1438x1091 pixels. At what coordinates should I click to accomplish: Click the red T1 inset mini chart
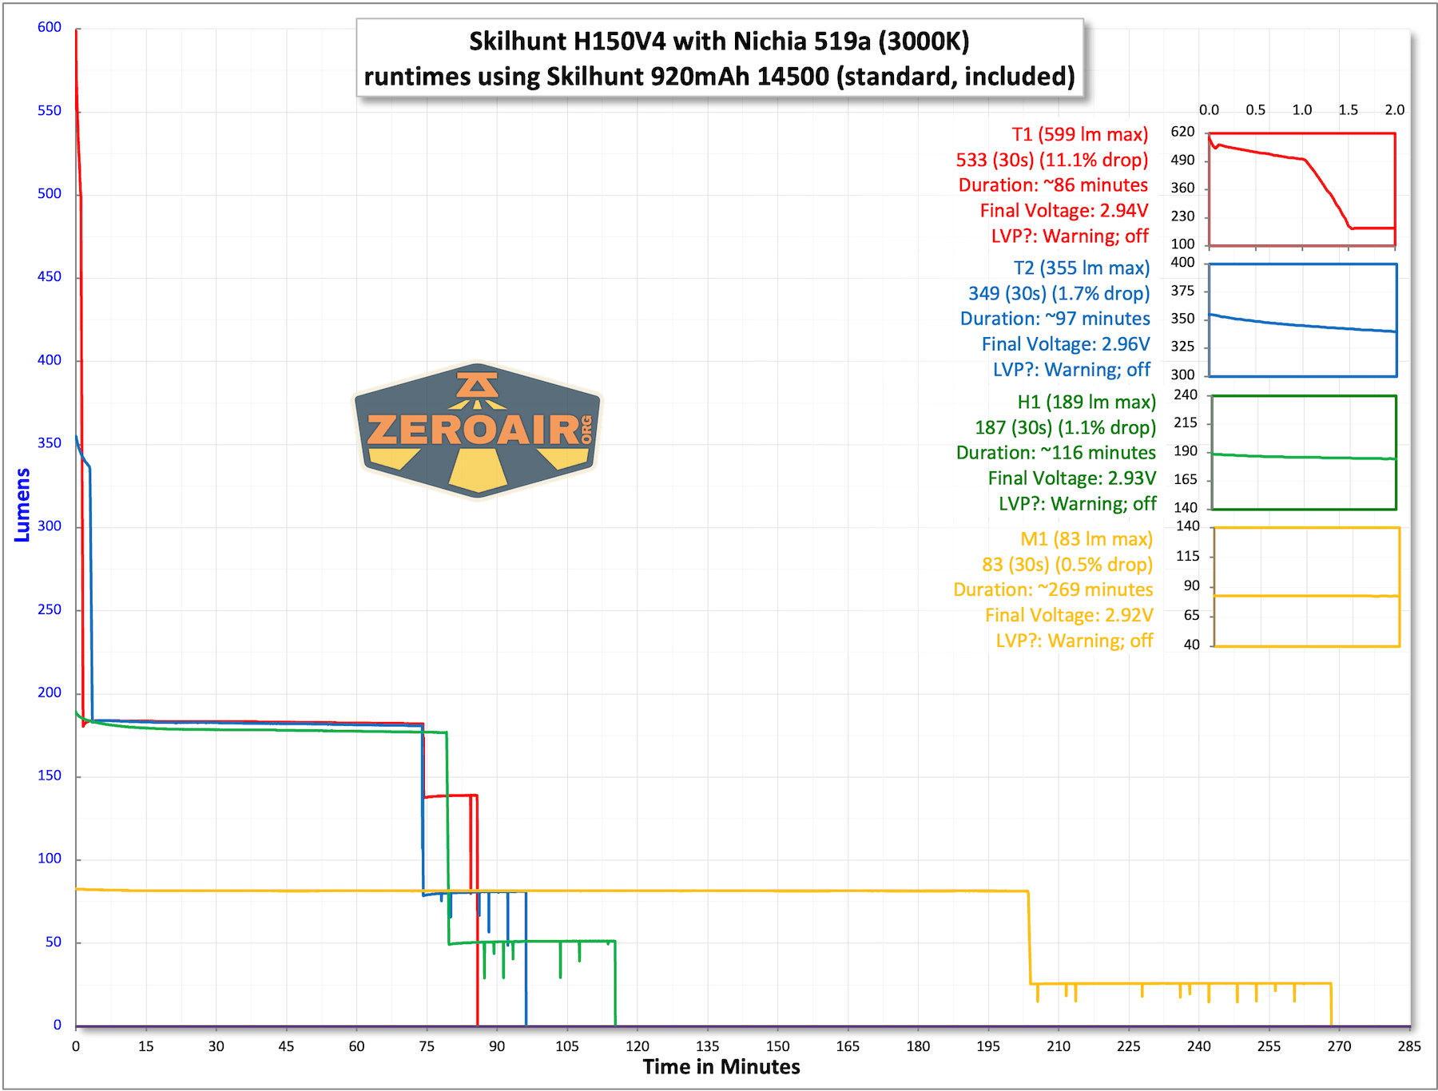click(x=1302, y=189)
